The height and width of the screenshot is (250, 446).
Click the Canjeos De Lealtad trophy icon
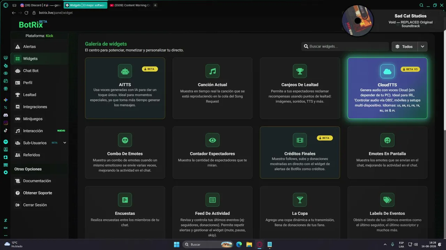point(300,71)
